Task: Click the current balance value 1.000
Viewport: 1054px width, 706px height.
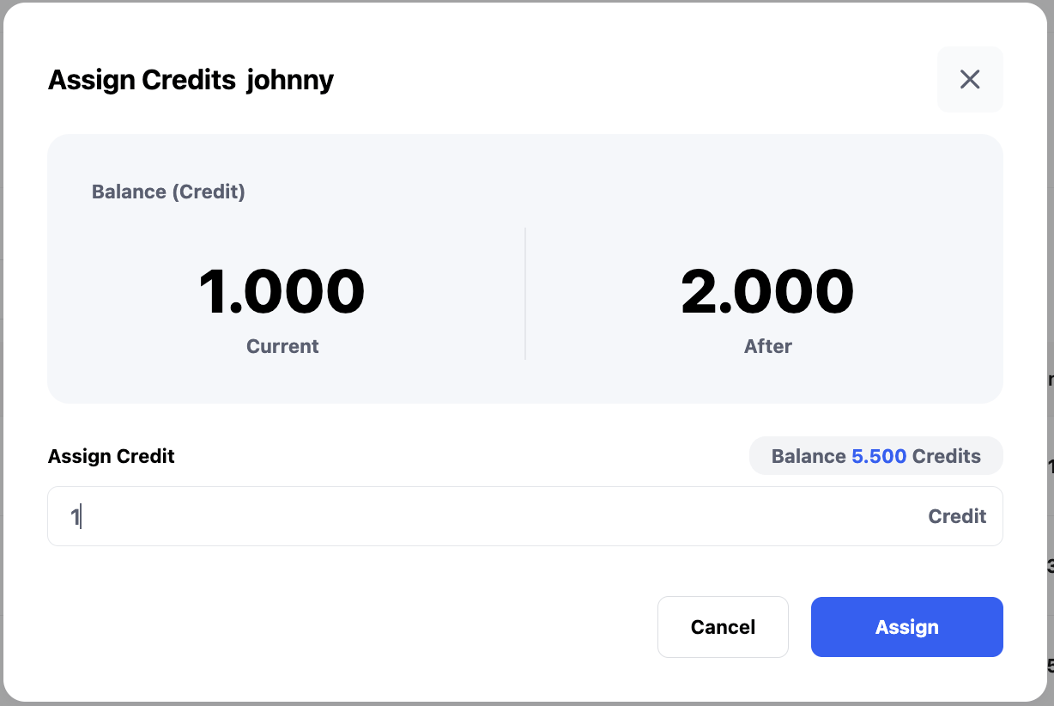Action: click(x=282, y=292)
